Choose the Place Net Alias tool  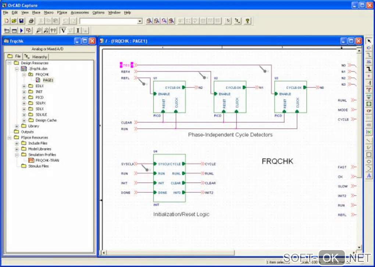(369, 62)
